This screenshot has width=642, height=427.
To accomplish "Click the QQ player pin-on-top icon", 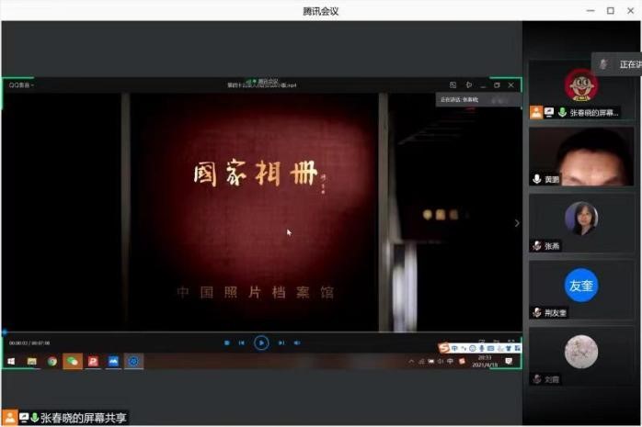I will (x=469, y=85).
